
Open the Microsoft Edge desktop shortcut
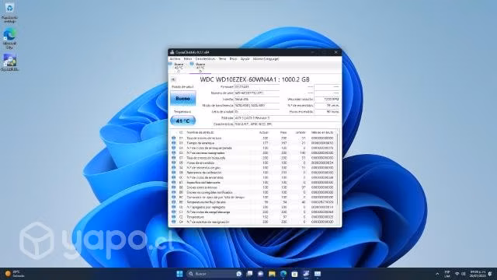[x=9, y=38]
